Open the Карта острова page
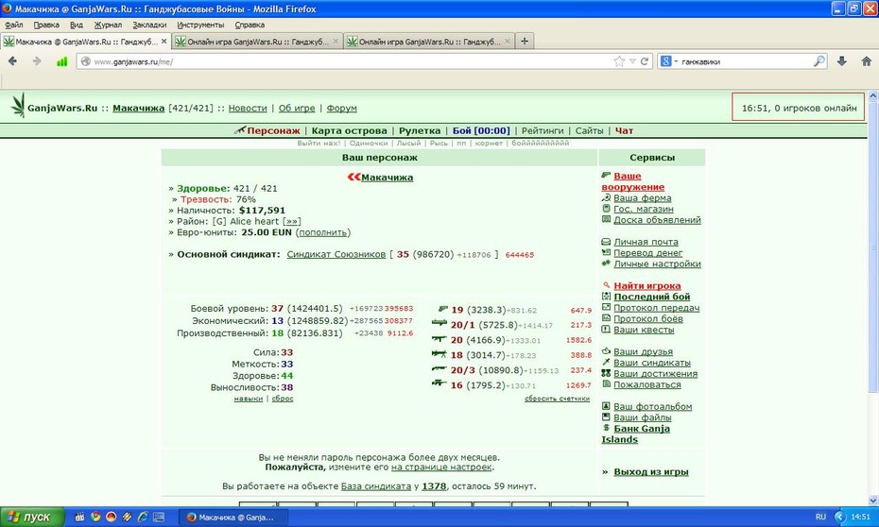879x527 pixels. (x=350, y=130)
